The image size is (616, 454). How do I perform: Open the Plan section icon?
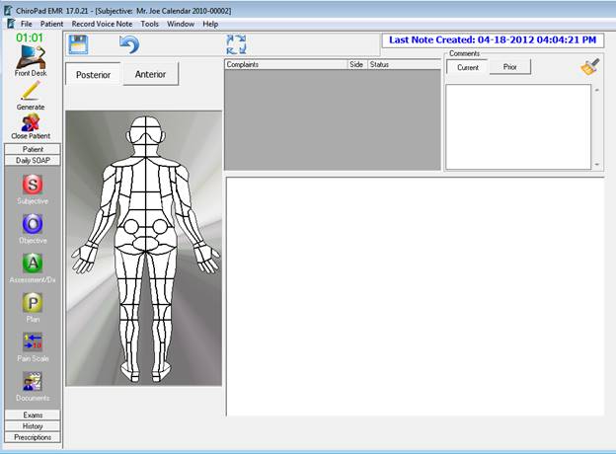(x=32, y=303)
